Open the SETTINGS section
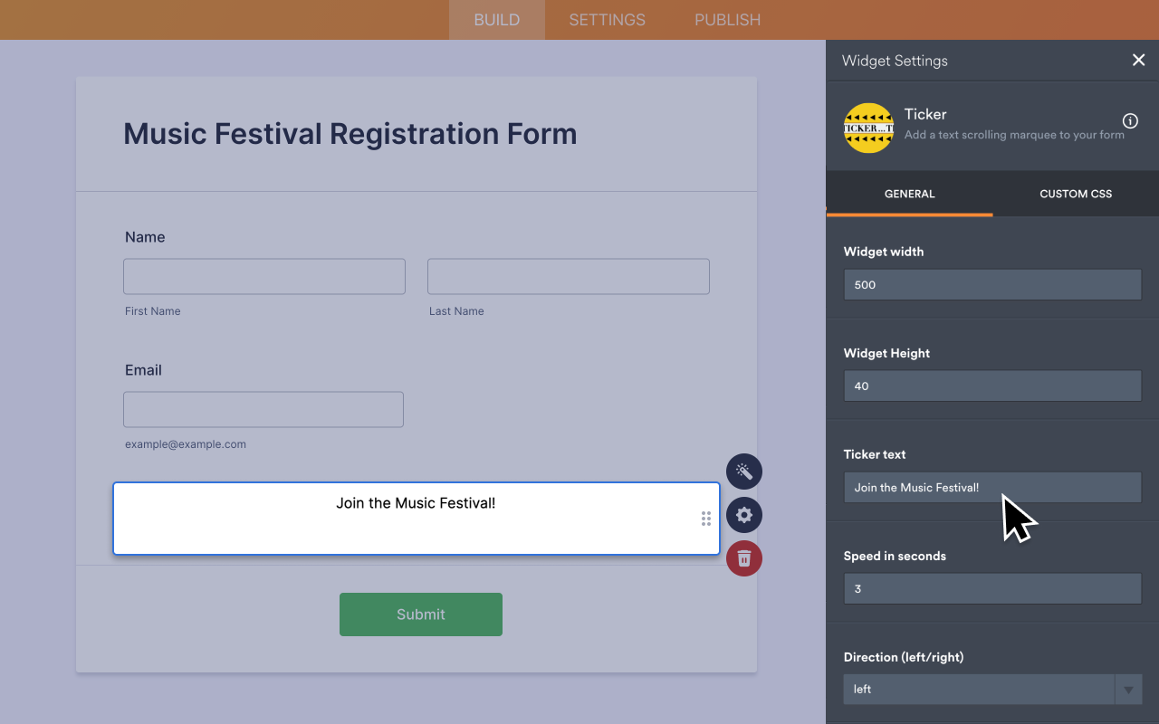The width and height of the screenshot is (1159, 724). [606, 19]
